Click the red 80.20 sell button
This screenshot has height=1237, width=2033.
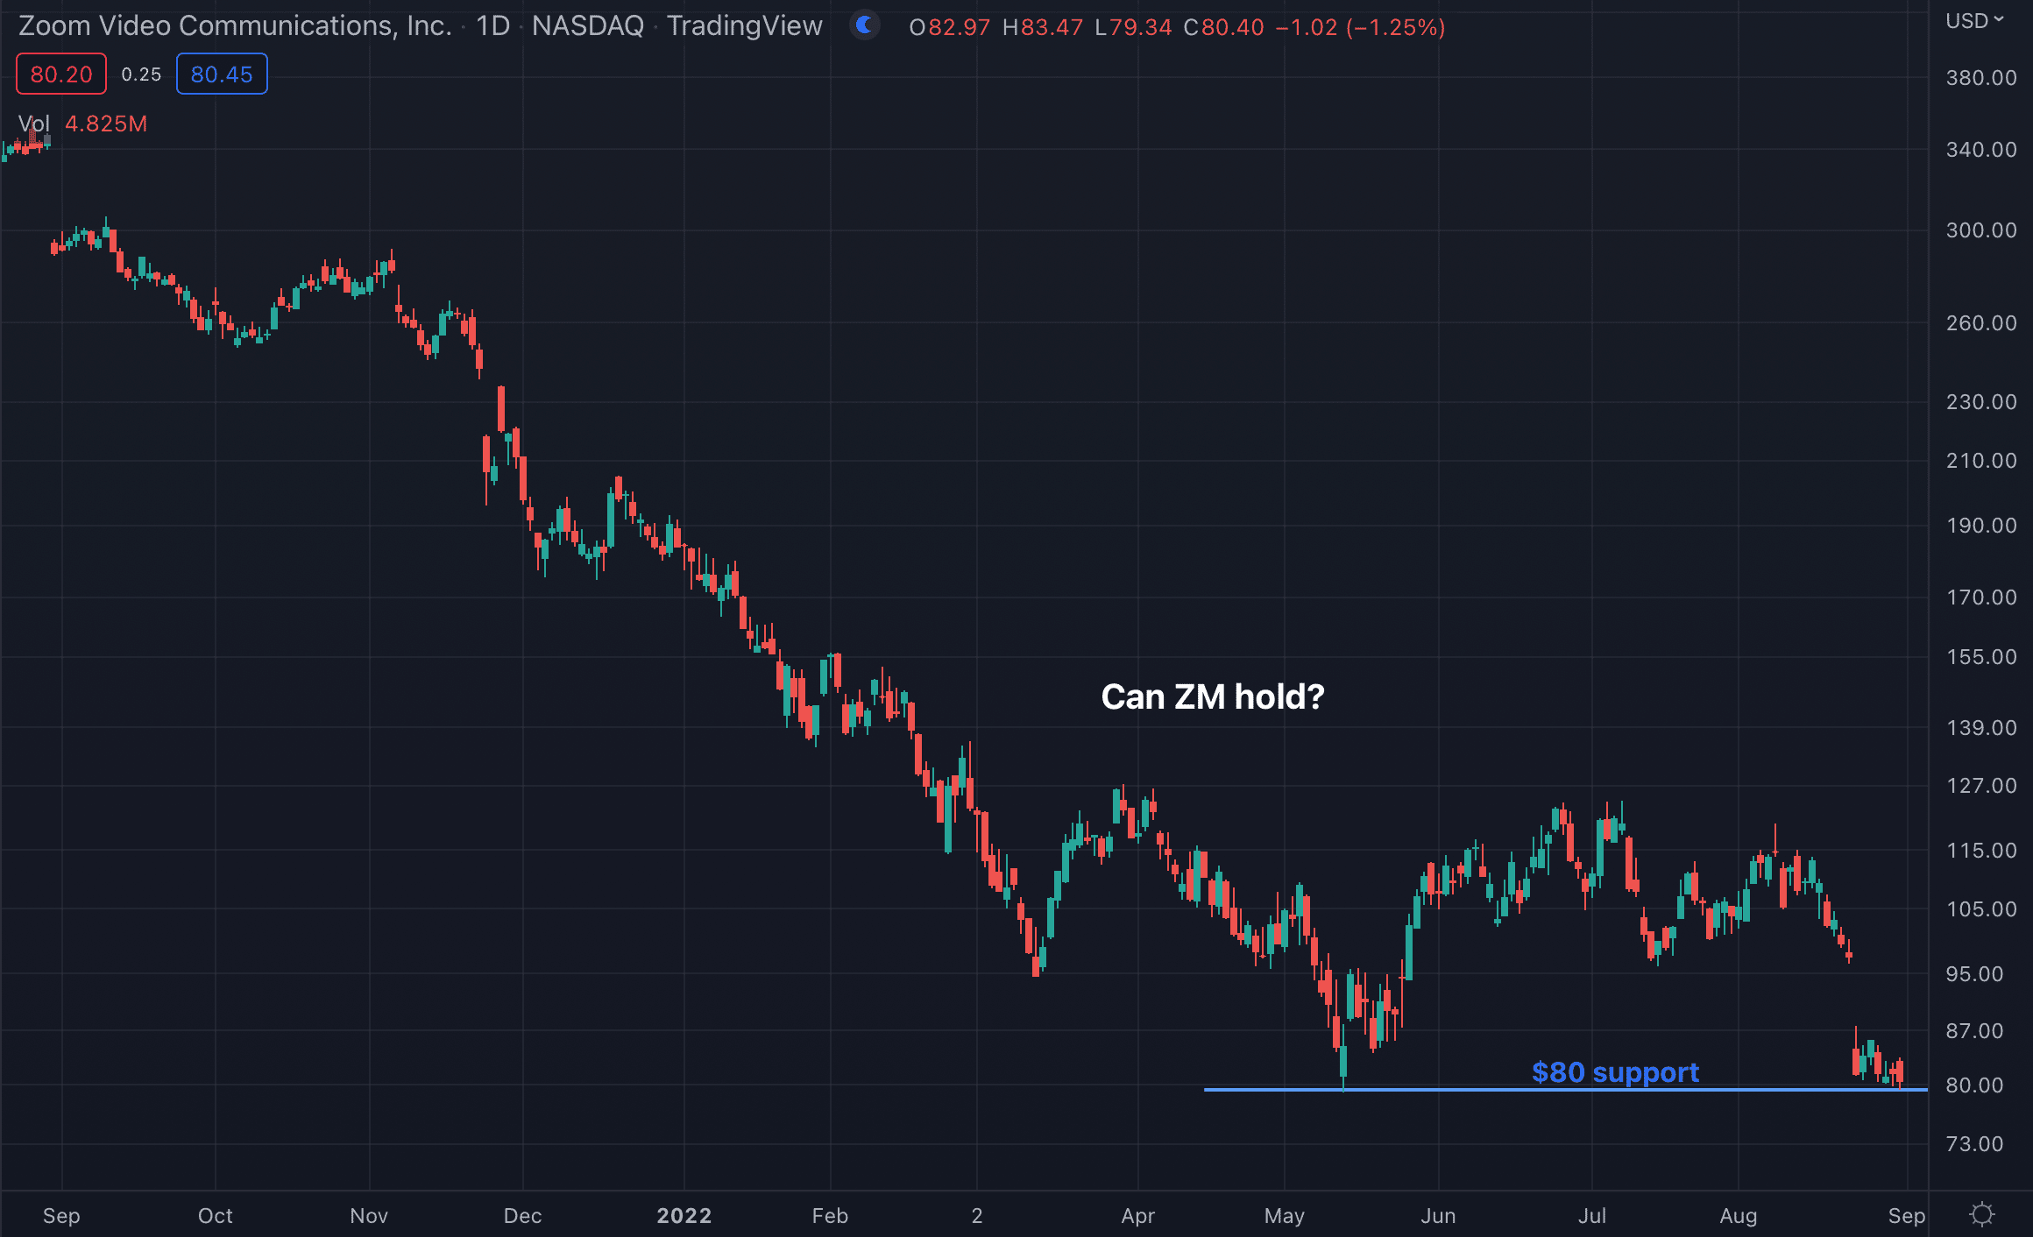(x=61, y=74)
